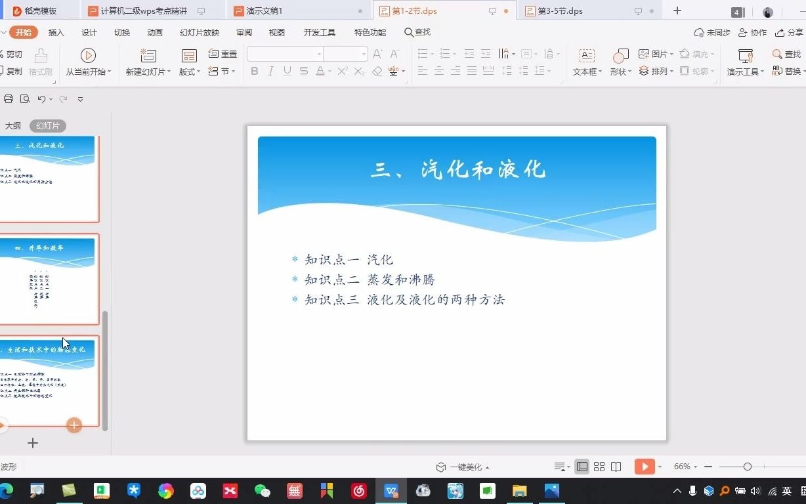The width and height of the screenshot is (806, 504).
Task: Switch to slide sorter view icon
Action: 599,467
